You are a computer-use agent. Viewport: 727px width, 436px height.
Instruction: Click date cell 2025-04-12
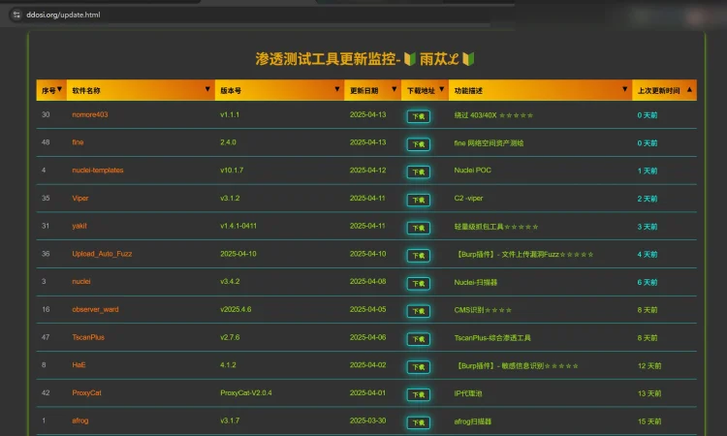(x=367, y=171)
